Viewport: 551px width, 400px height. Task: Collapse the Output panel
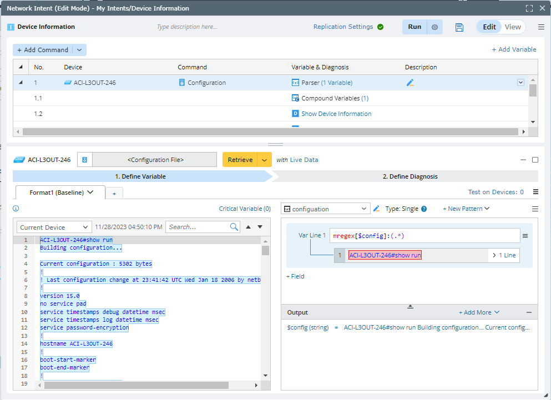pos(529,312)
